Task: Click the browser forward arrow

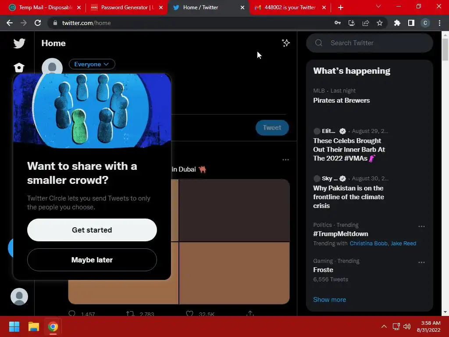Action: (x=24, y=23)
